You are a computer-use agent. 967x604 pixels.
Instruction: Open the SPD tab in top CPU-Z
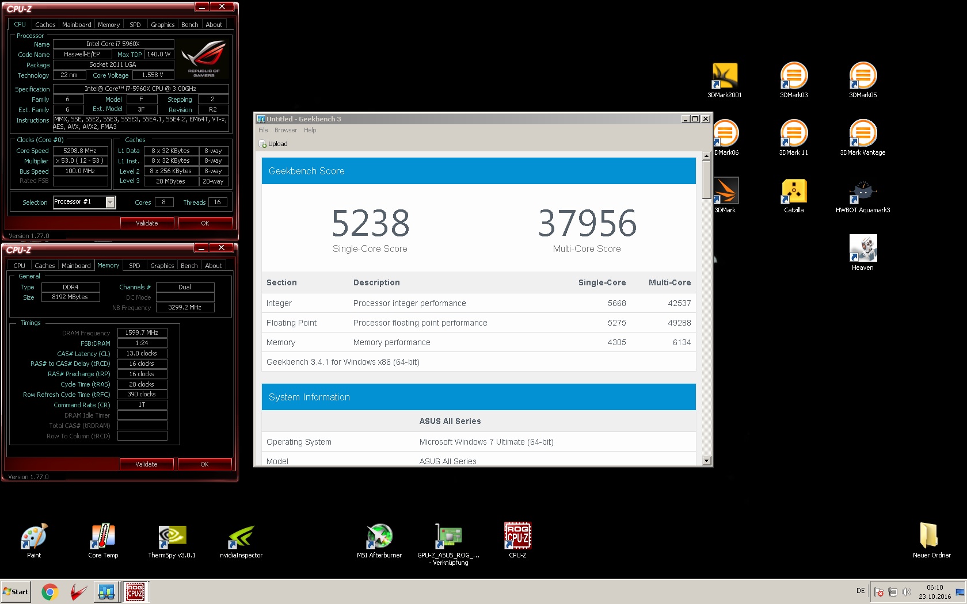tap(135, 25)
